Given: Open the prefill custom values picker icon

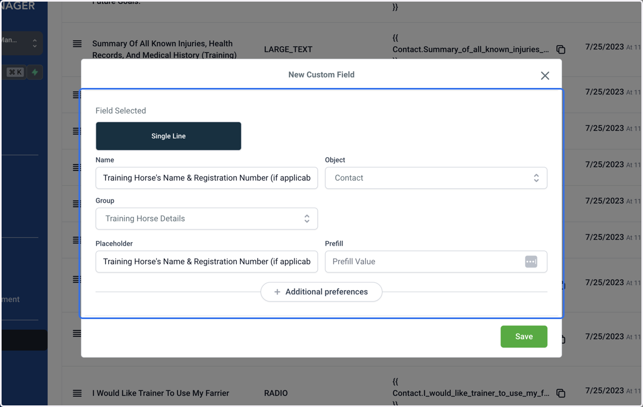Looking at the screenshot, I should [531, 262].
